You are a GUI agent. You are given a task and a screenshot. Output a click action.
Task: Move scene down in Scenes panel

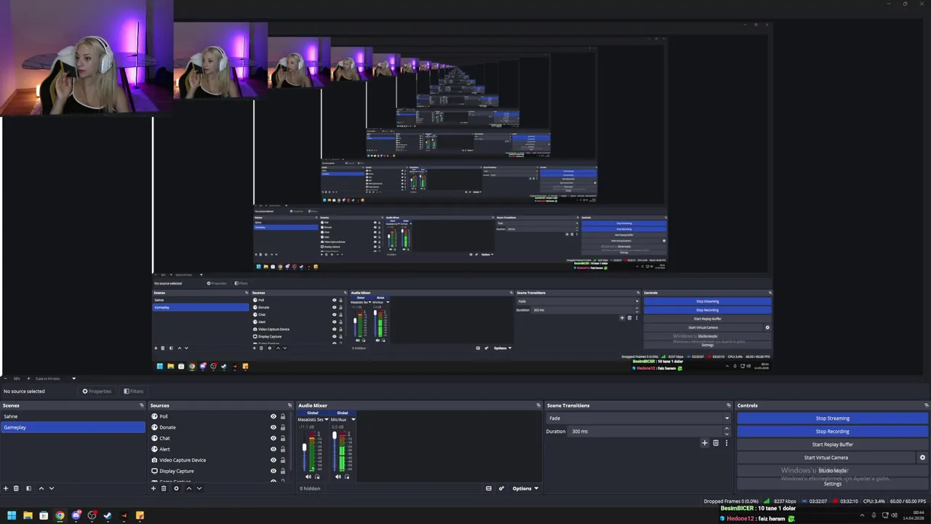51,488
